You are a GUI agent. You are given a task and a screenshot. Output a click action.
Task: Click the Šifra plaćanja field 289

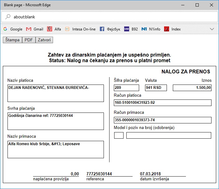[127, 88]
